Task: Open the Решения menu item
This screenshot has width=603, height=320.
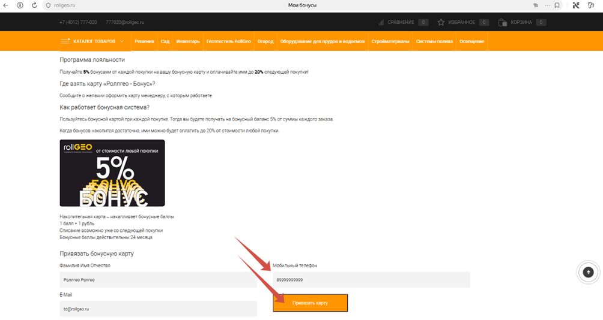Action: coord(144,41)
